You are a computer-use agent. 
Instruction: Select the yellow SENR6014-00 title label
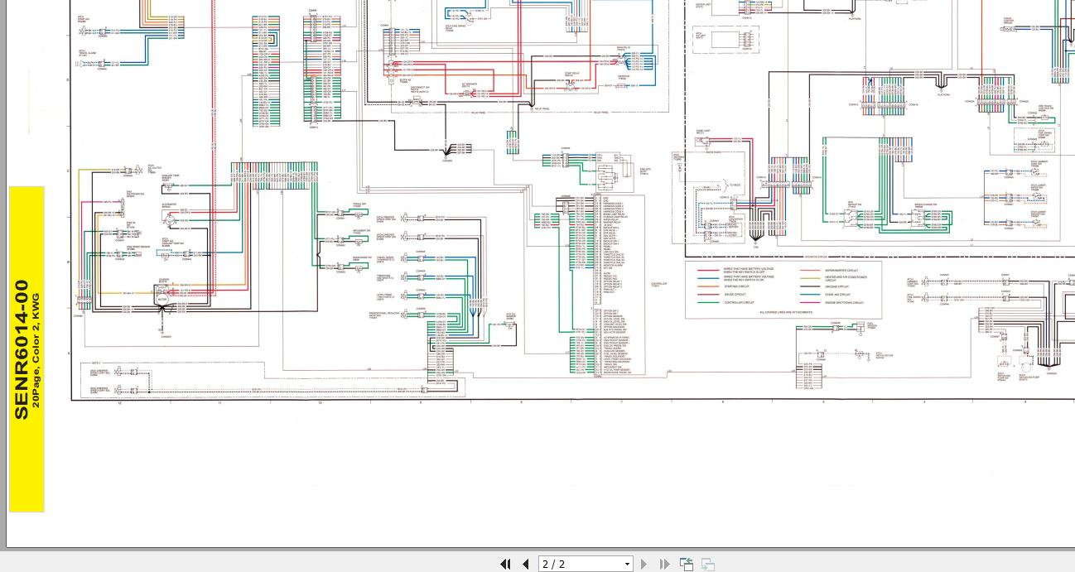point(22,349)
